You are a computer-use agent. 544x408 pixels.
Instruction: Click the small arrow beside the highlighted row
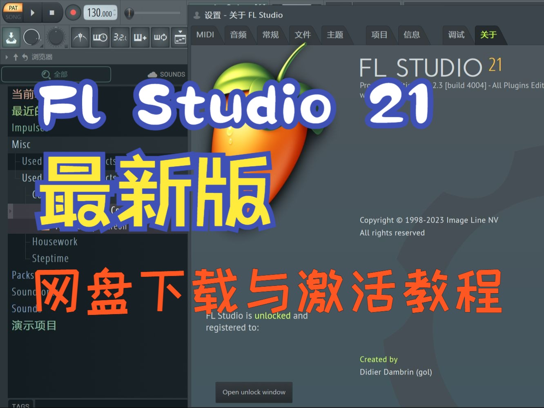(x=10, y=211)
